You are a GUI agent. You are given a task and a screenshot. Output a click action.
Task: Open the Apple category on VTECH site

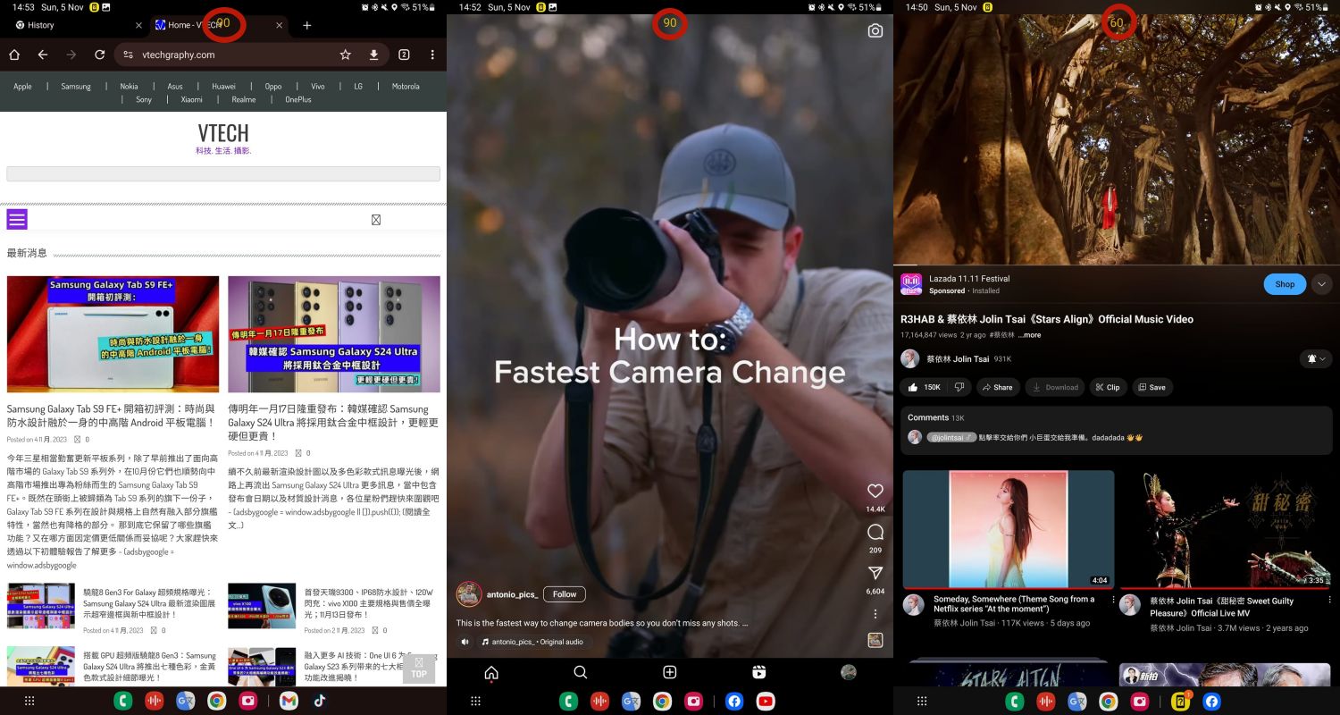[x=22, y=87]
